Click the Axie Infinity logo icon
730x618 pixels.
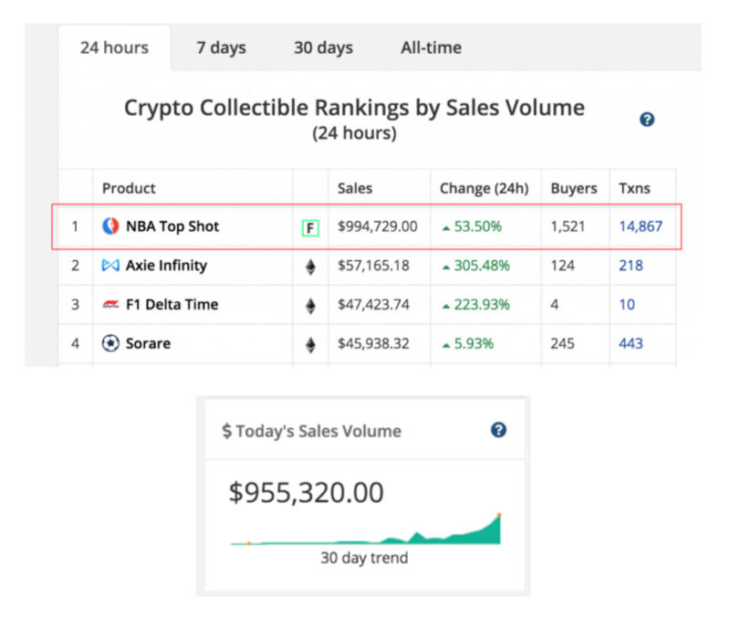click(110, 266)
